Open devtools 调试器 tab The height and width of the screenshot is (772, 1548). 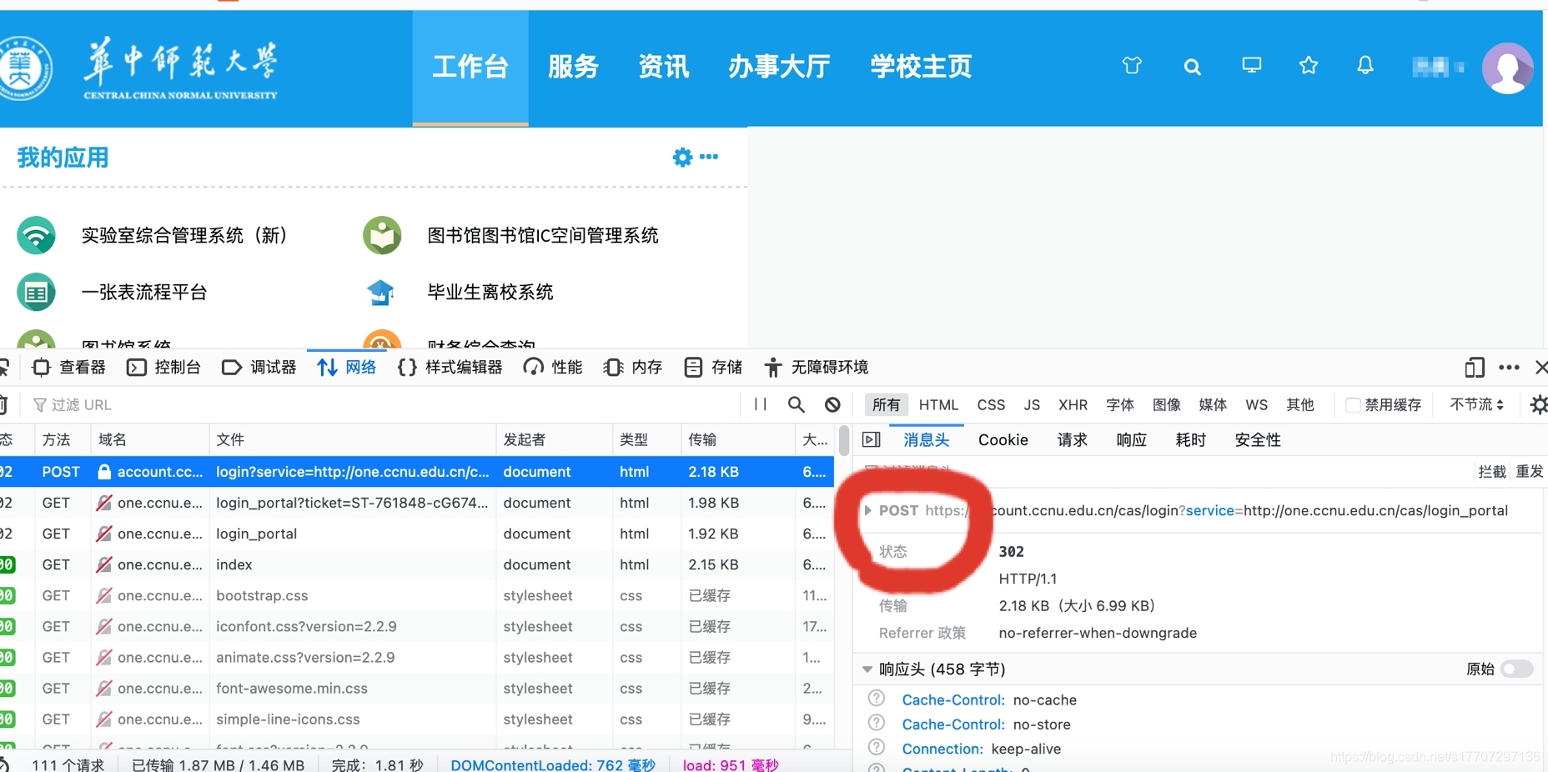259,368
